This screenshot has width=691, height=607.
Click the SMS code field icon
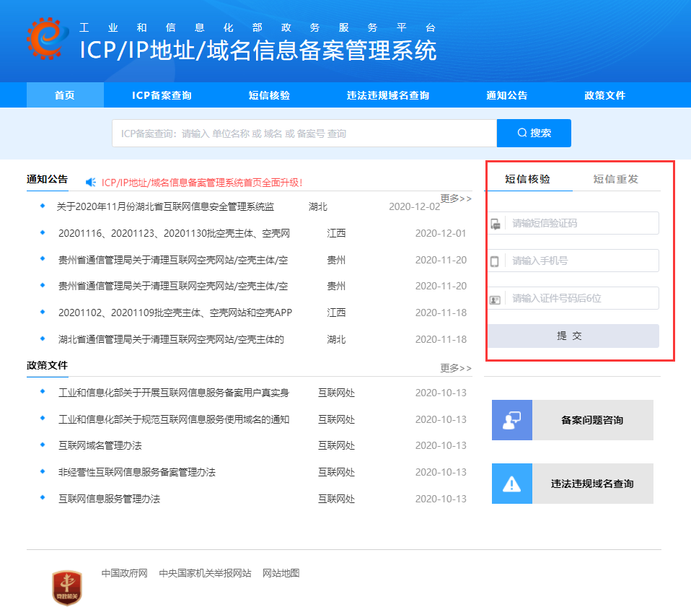point(495,224)
